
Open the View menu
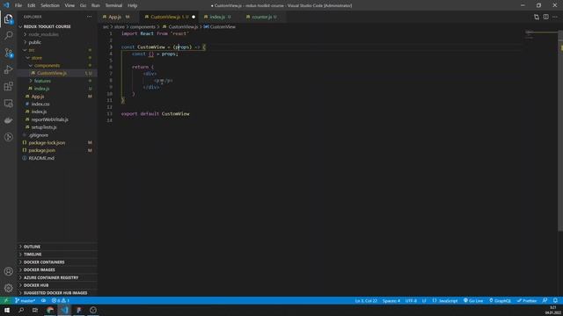point(69,5)
